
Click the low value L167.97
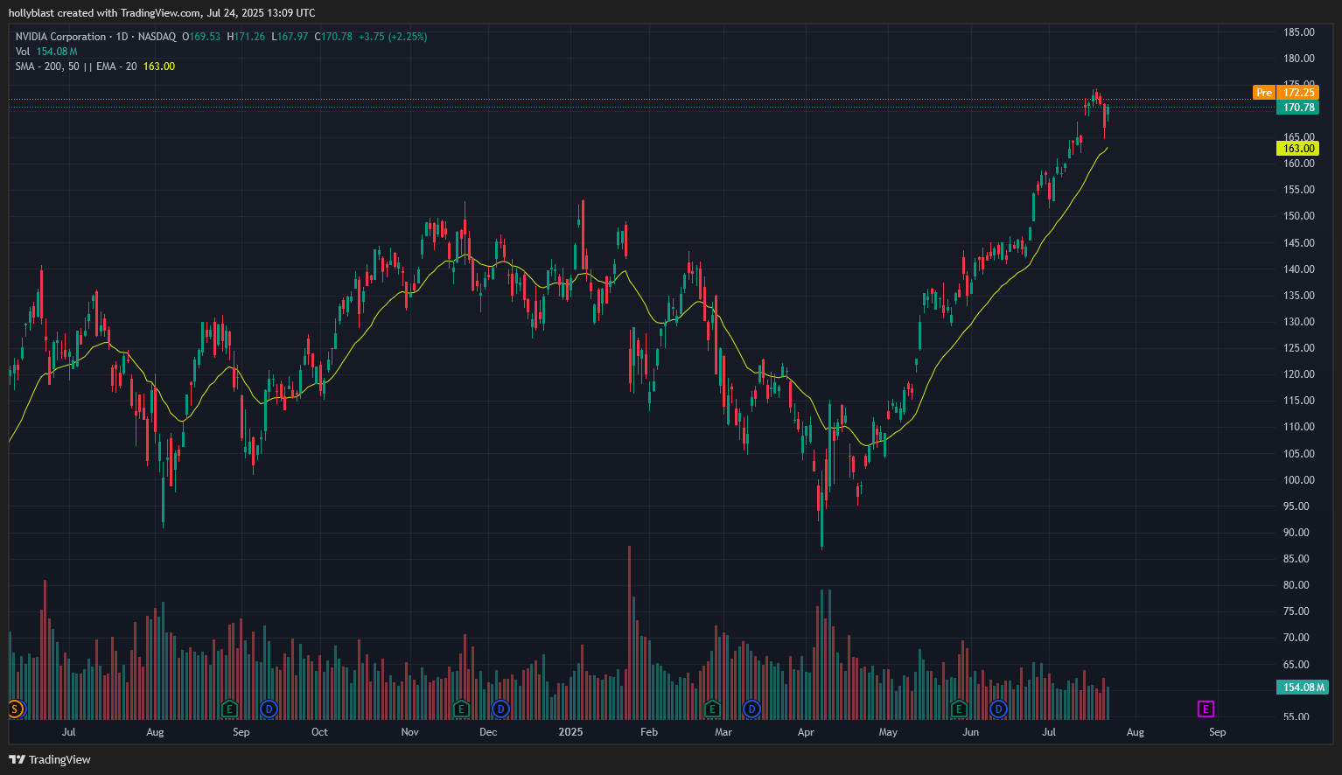pos(290,37)
